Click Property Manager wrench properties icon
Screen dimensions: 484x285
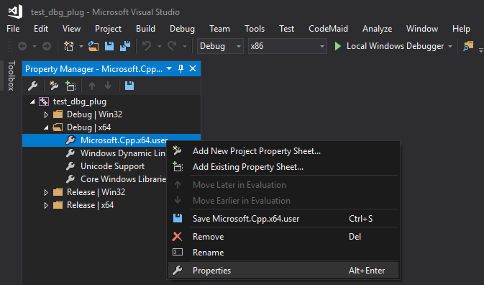[x=32, y=86]
